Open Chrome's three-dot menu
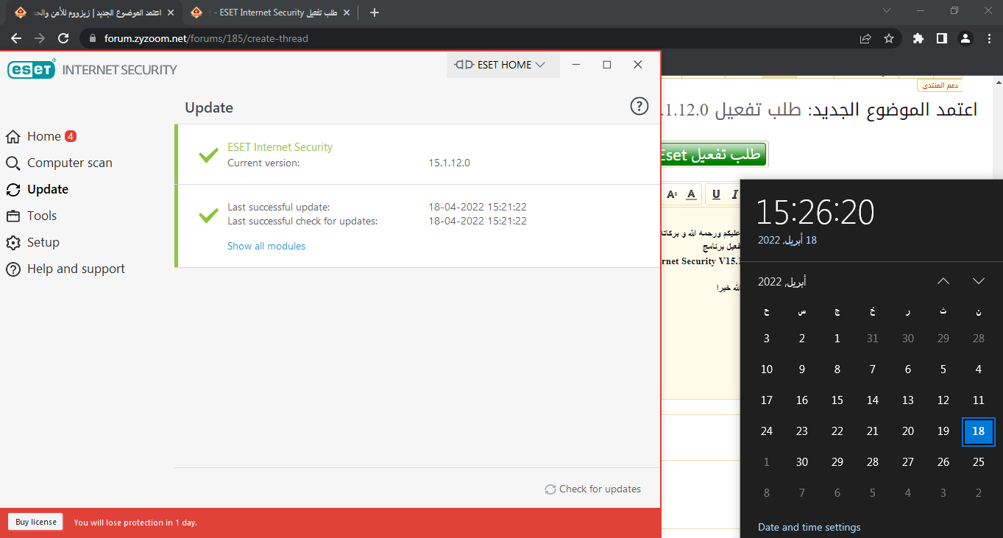This screenshot has height=538, width=1003. pos(988,38)
